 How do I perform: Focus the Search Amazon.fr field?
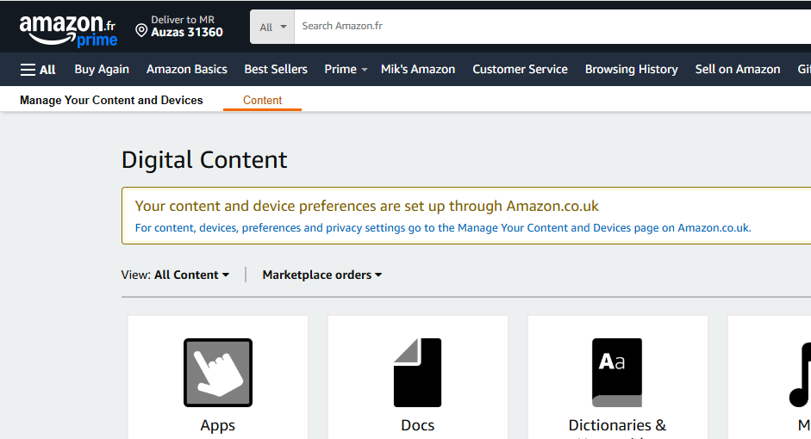click(x=552, y=27)
